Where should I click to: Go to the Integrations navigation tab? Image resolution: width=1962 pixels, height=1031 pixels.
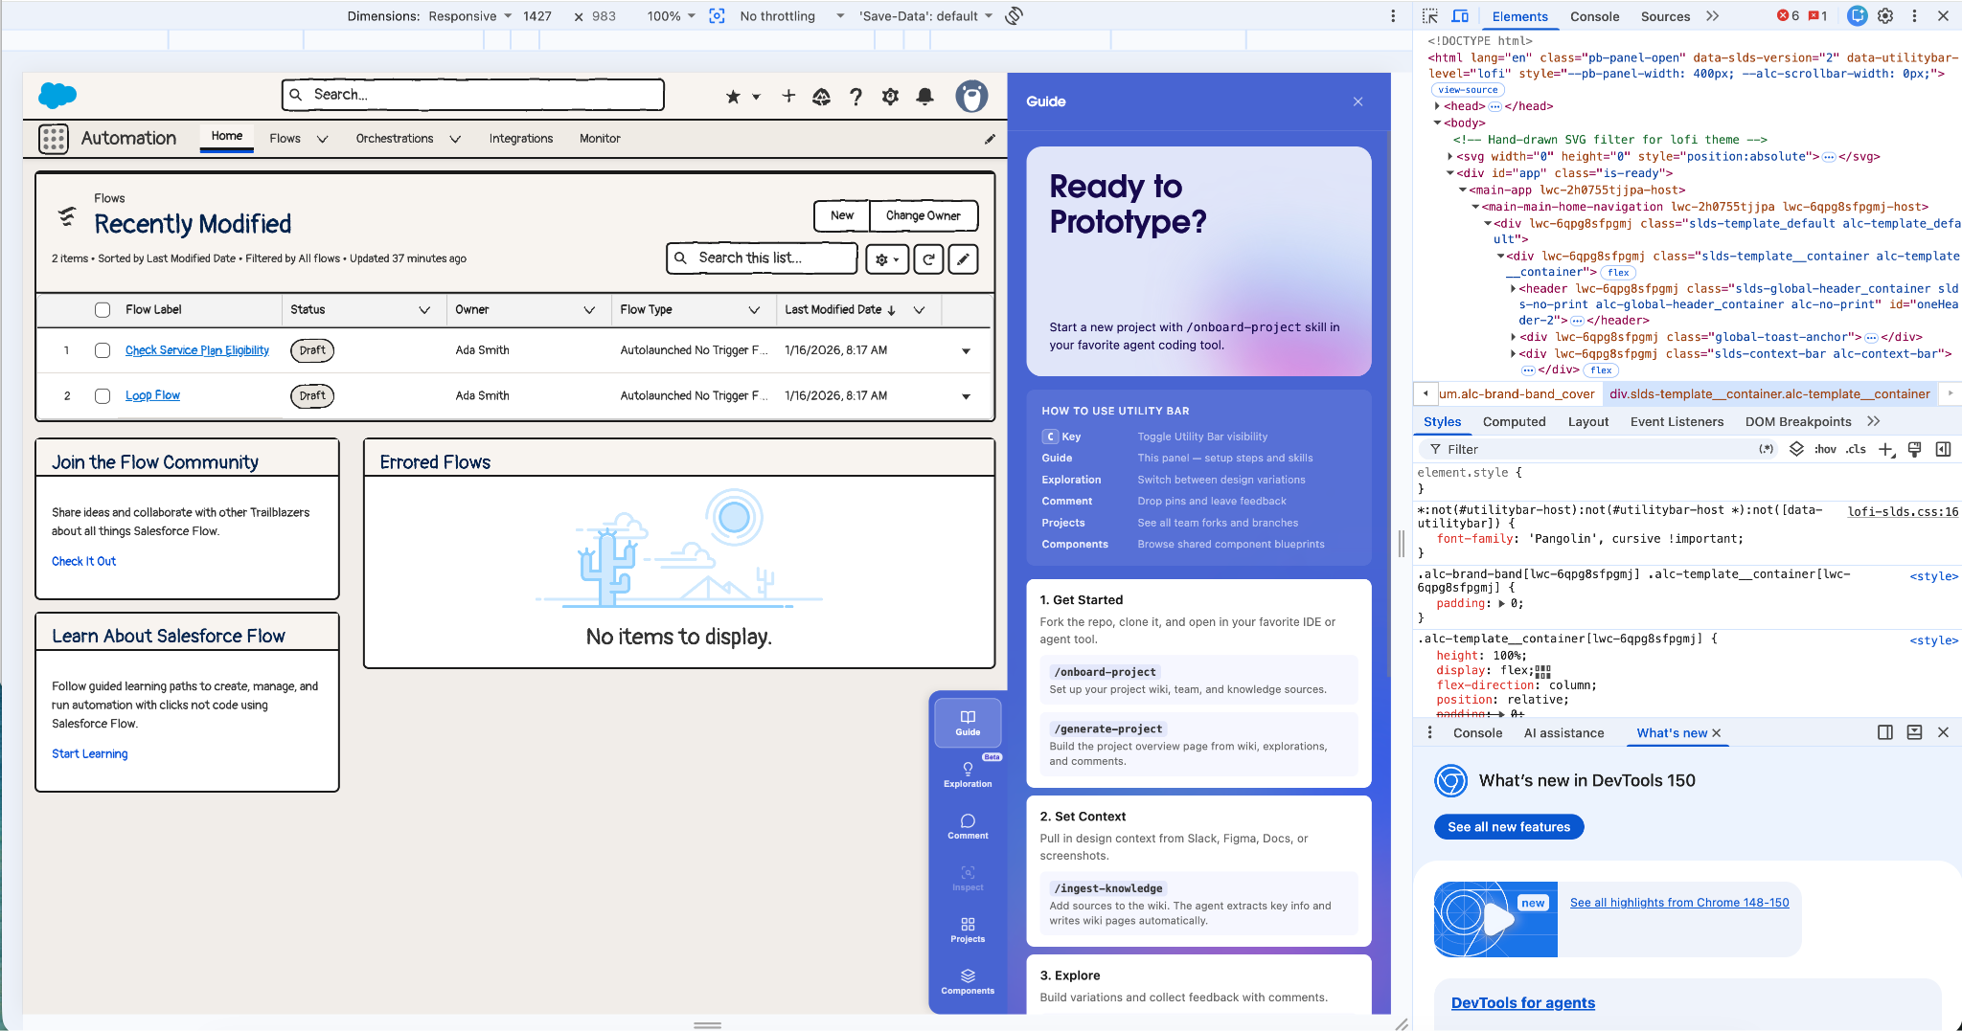click(x=521, y=139)
